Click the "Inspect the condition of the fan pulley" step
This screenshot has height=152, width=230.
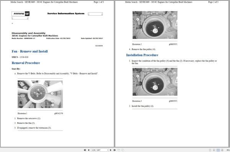[174, 62]
